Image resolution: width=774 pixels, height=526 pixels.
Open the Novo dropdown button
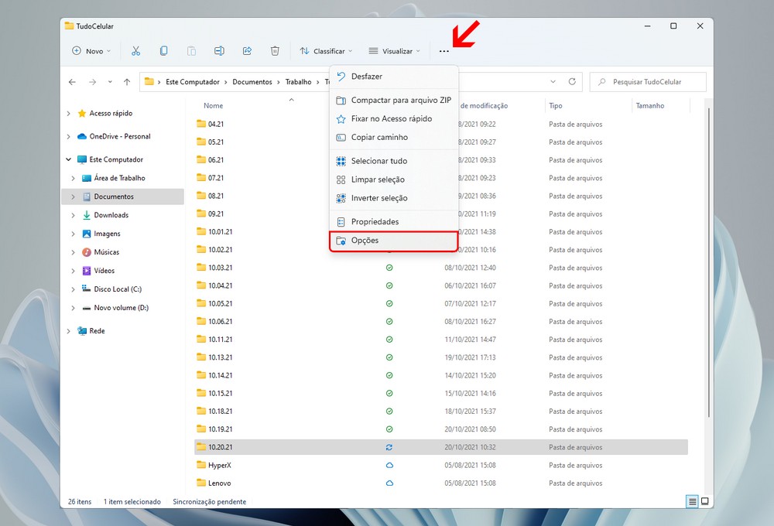point(91,51)
